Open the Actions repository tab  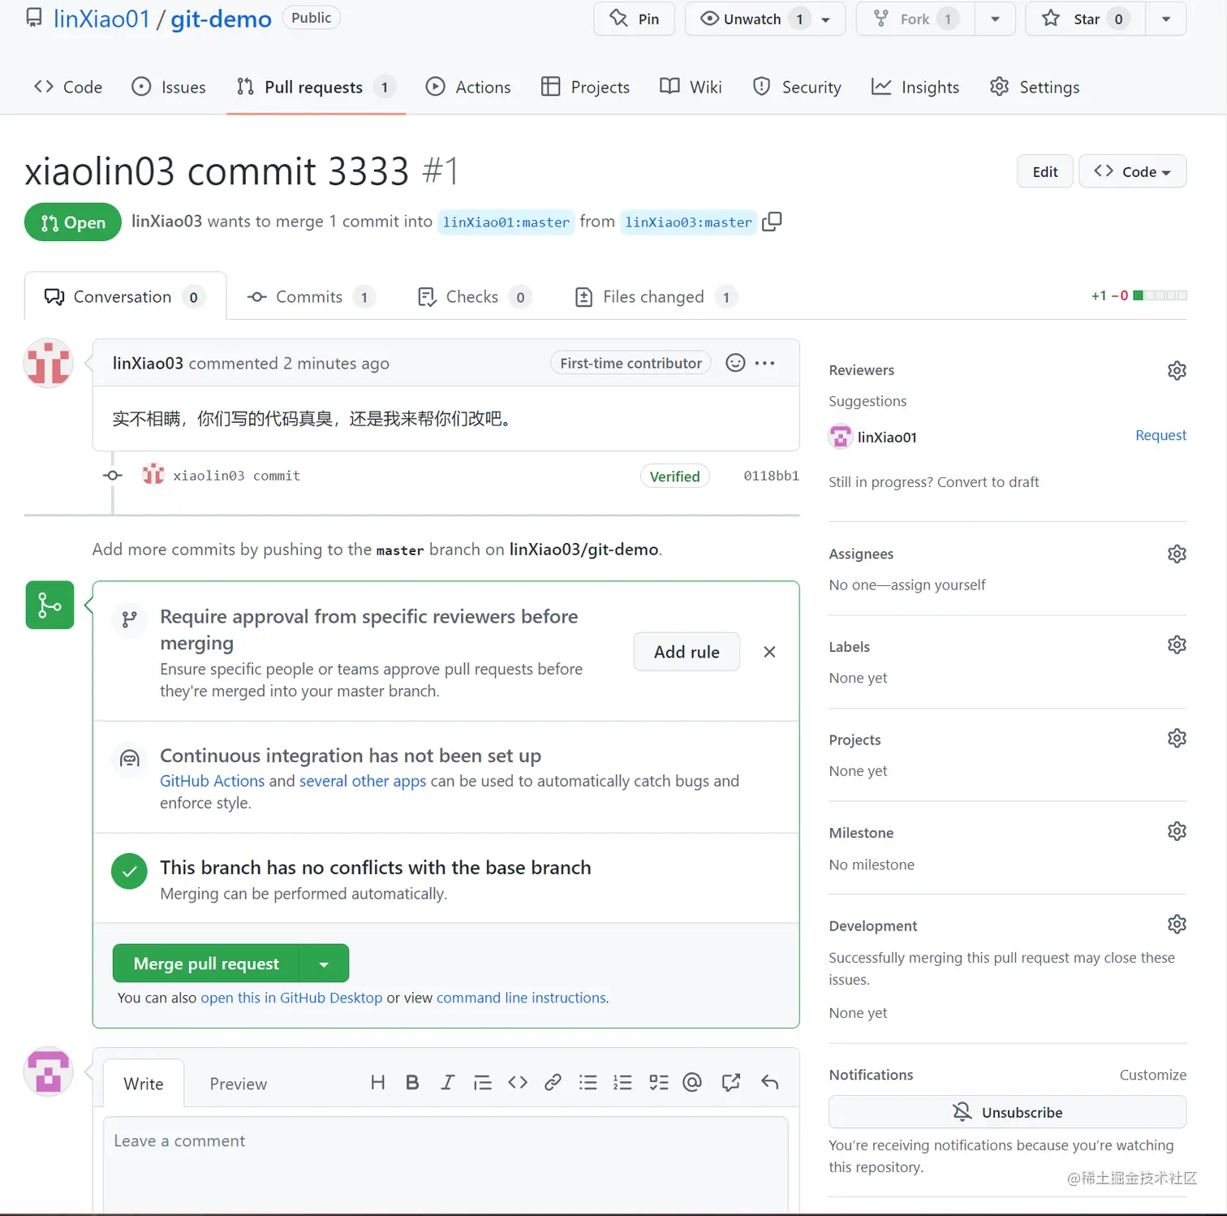(x=468, y=87)
